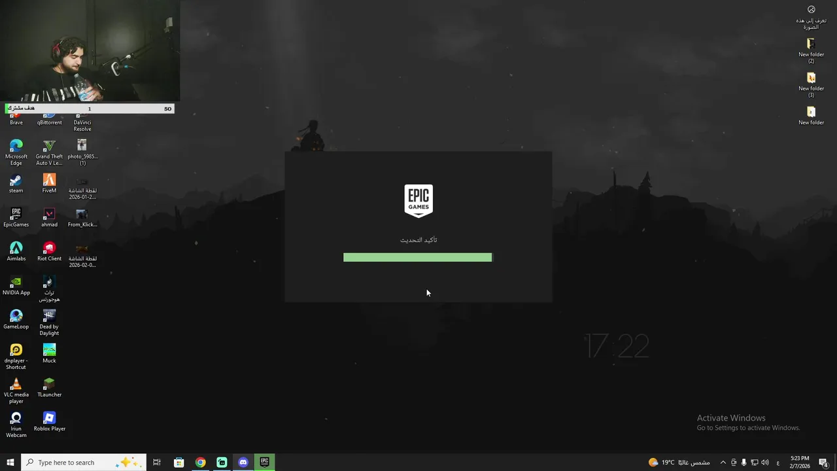
Task: Open the network status tray icon
Action: click(x=754, y=462)
